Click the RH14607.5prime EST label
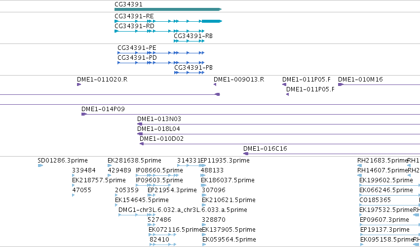 point(382,170)
